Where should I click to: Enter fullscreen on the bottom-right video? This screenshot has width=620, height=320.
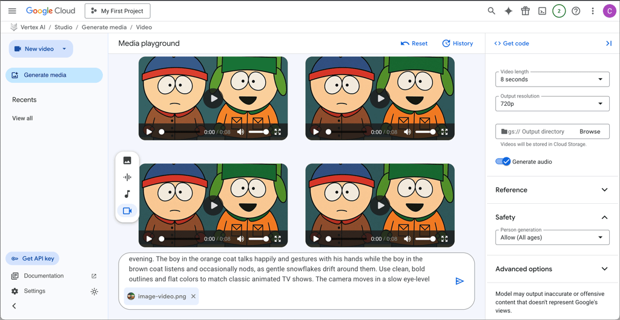pyautogui.click(x=444, y=239)
